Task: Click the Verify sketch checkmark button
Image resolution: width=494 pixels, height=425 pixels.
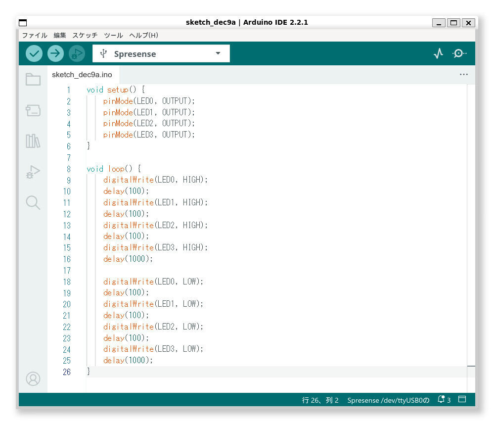Action: click(34, 53)
